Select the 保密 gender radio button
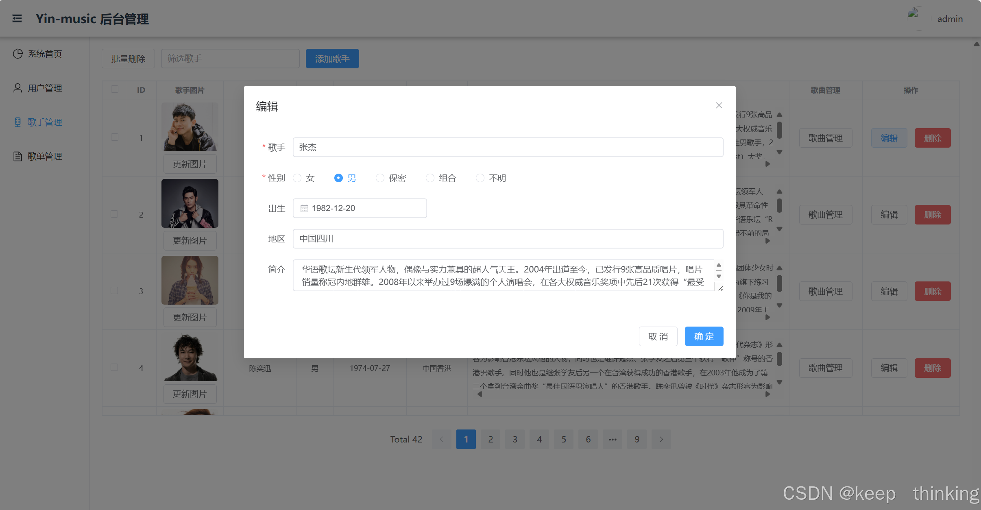Image resolution: width=981 pixels, height=510 pixels. click(380, 178)
